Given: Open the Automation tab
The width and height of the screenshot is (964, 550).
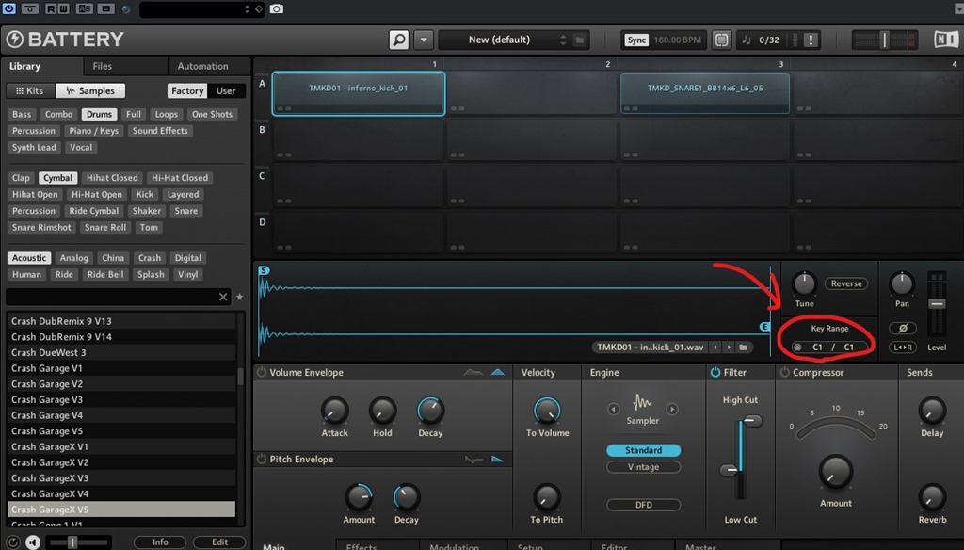Looking at the screenshot, I should click(x=203, y=66).
